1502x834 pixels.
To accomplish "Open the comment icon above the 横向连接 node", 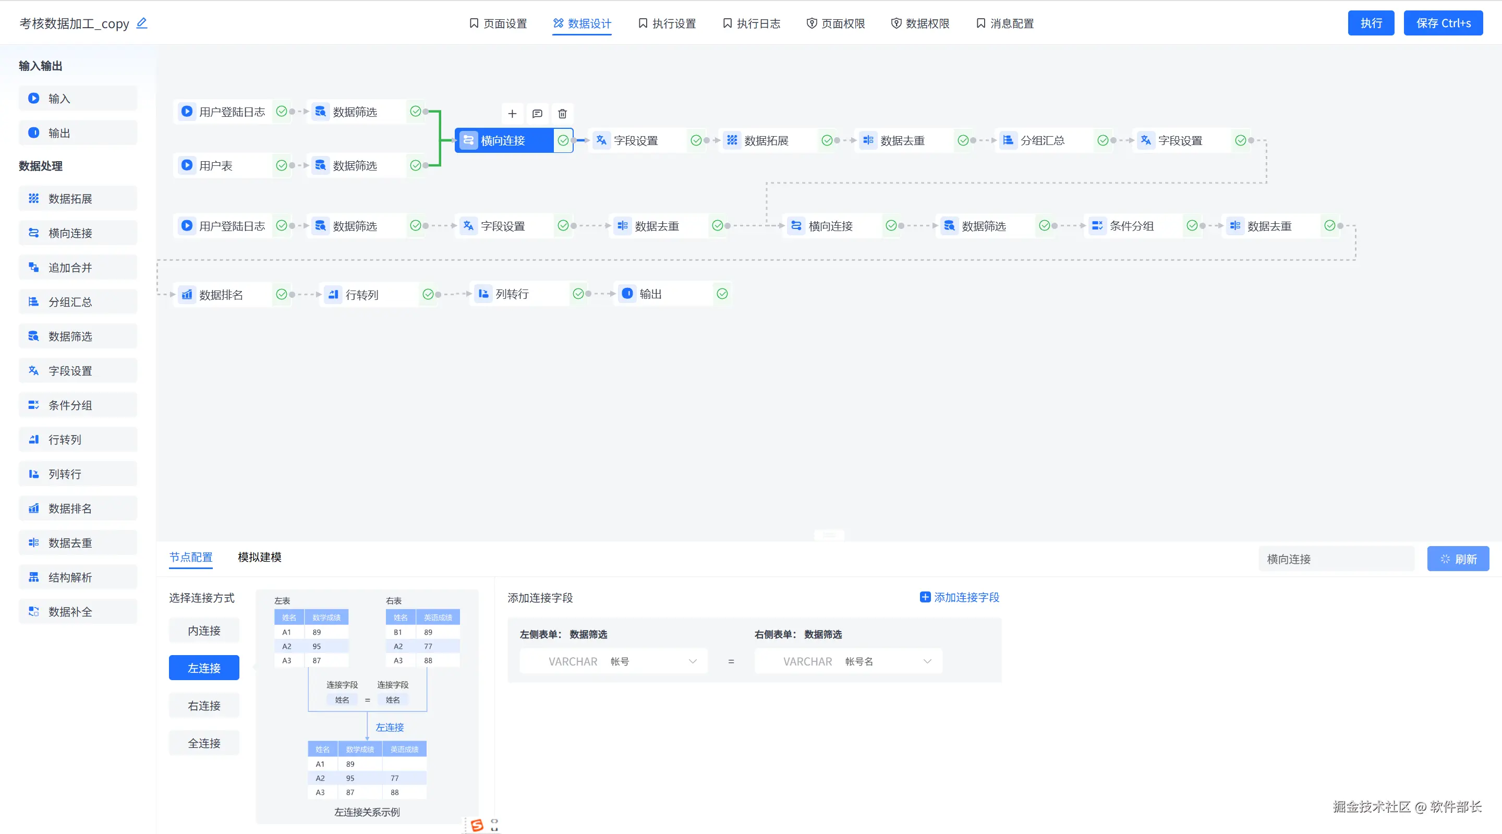I will click(x=537, y=114).
